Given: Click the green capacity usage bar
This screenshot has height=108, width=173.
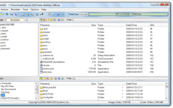Looking at the screenshot, I should [x=128, y=14].
